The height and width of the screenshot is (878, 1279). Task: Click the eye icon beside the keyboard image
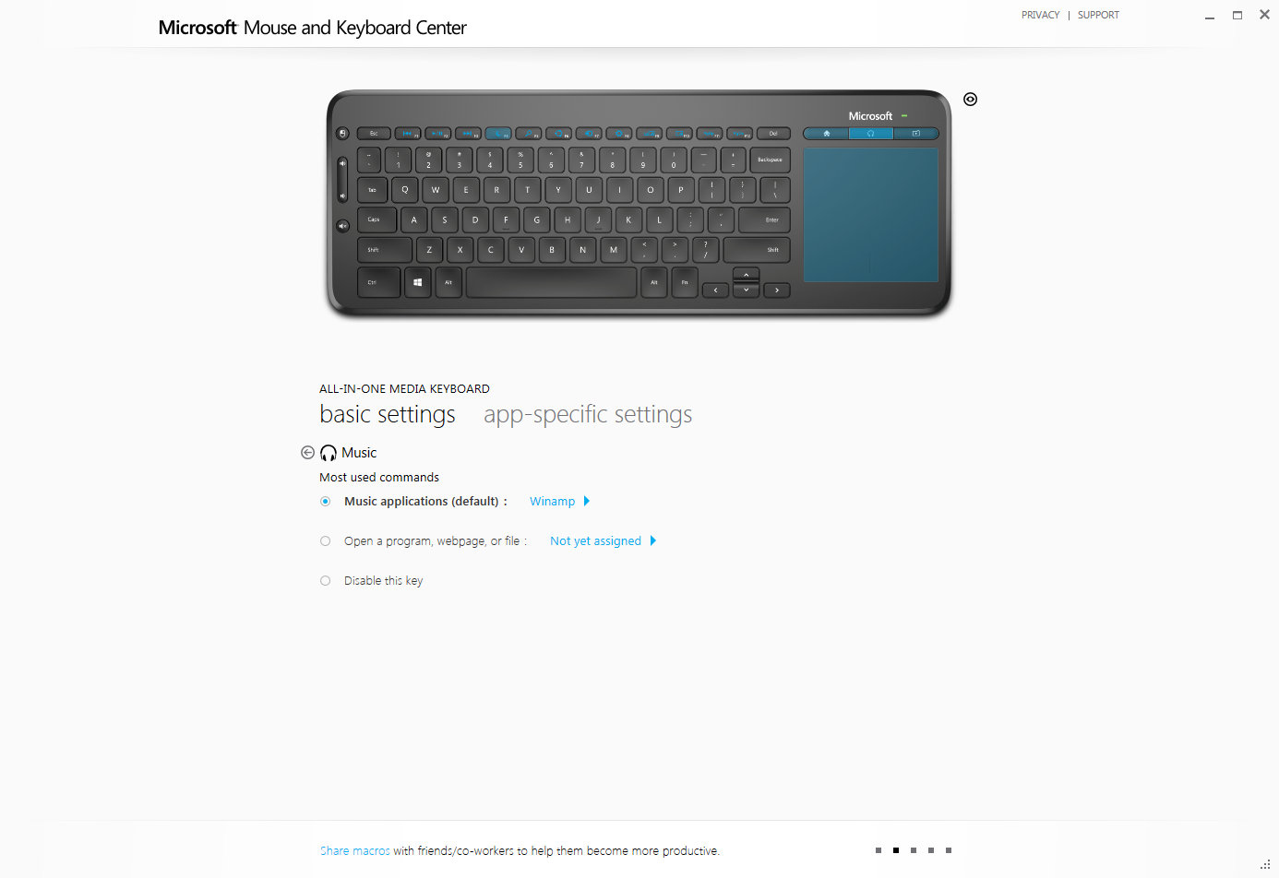970,100
